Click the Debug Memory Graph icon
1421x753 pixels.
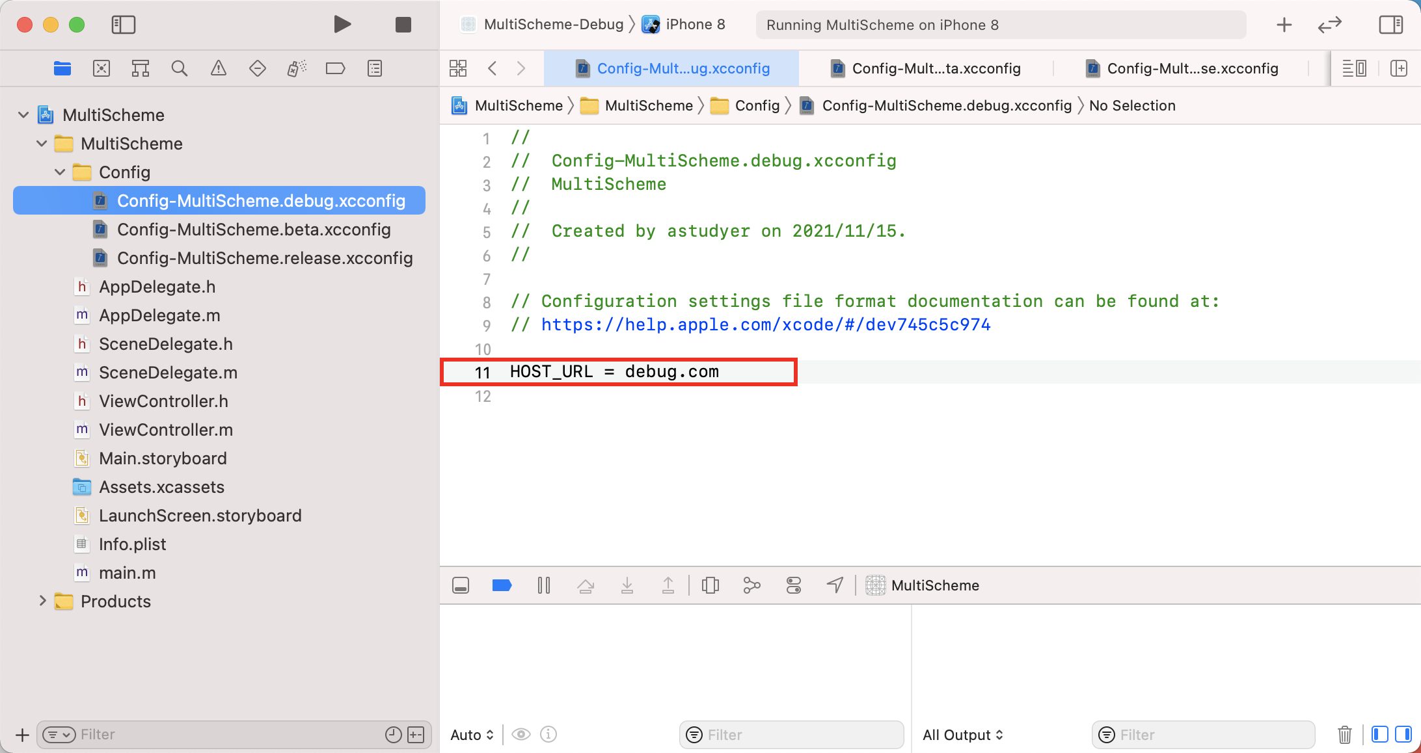pyautogui.click(x=751, y=585)
